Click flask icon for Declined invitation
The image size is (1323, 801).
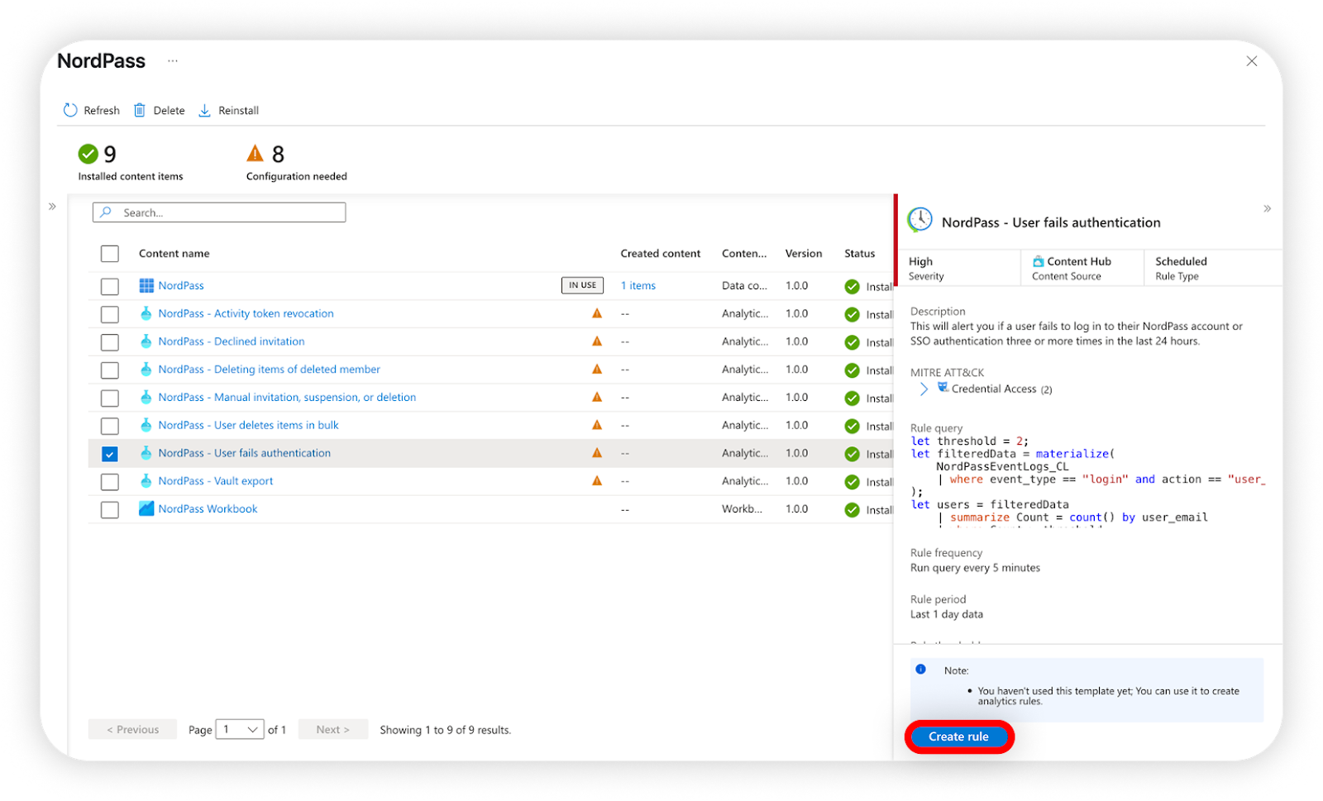click(146, 341)
